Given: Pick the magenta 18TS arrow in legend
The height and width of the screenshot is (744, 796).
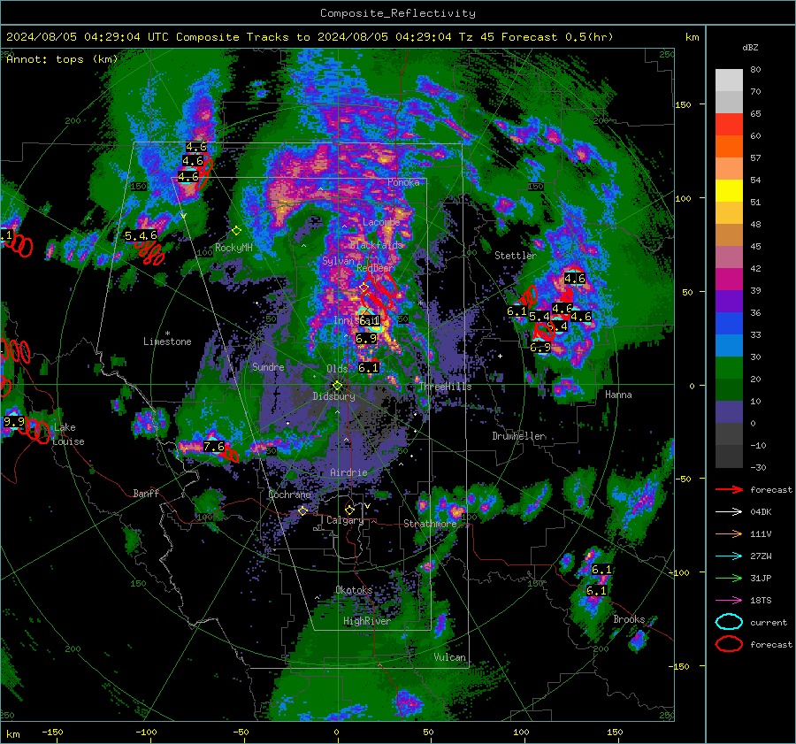Looking at the screenshot, I should click(x=729, y=601).
